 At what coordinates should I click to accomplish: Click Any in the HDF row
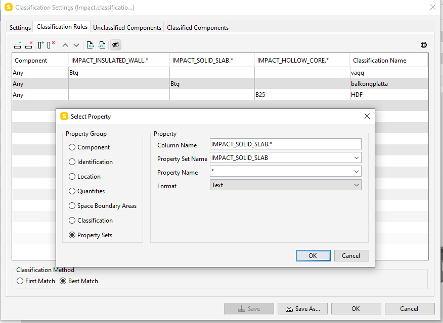coord(40,95)
